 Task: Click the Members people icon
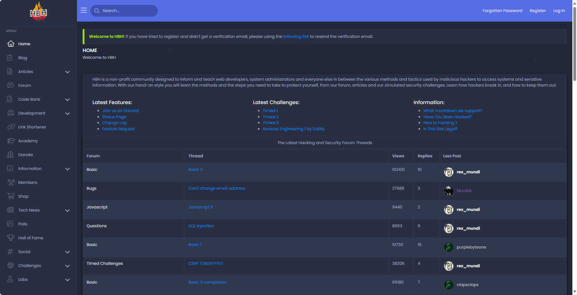click(x=11, y=182)
